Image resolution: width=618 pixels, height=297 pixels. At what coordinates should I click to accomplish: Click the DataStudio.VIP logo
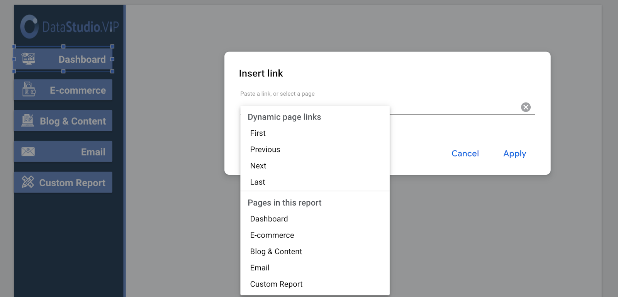pyautogui.click(x=70, y=27)
